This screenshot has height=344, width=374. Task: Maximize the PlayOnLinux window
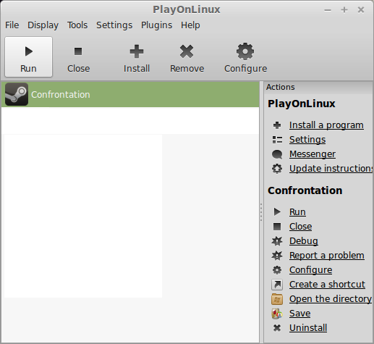pos(344,10)
